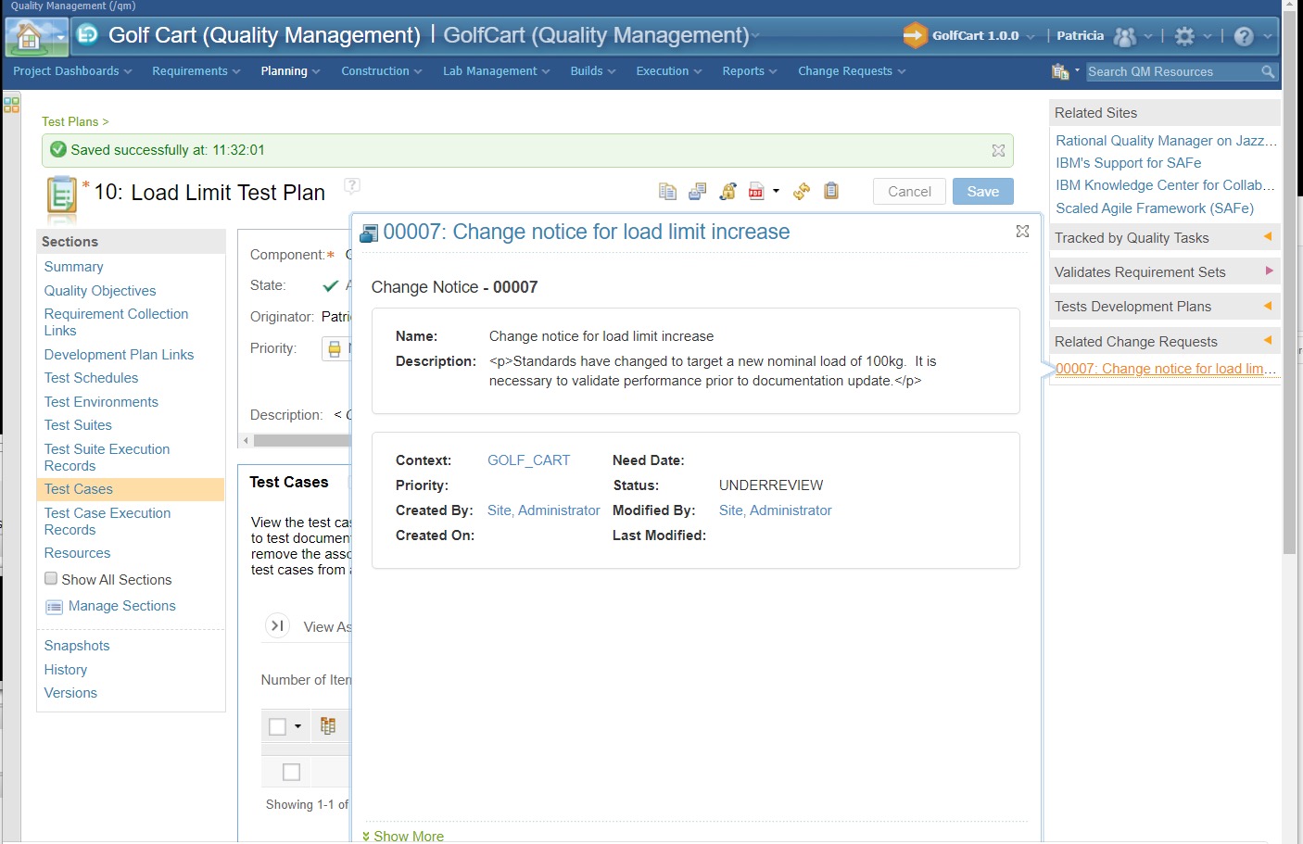Click the magnifier icon in search box

click(x=1269, y=71)
